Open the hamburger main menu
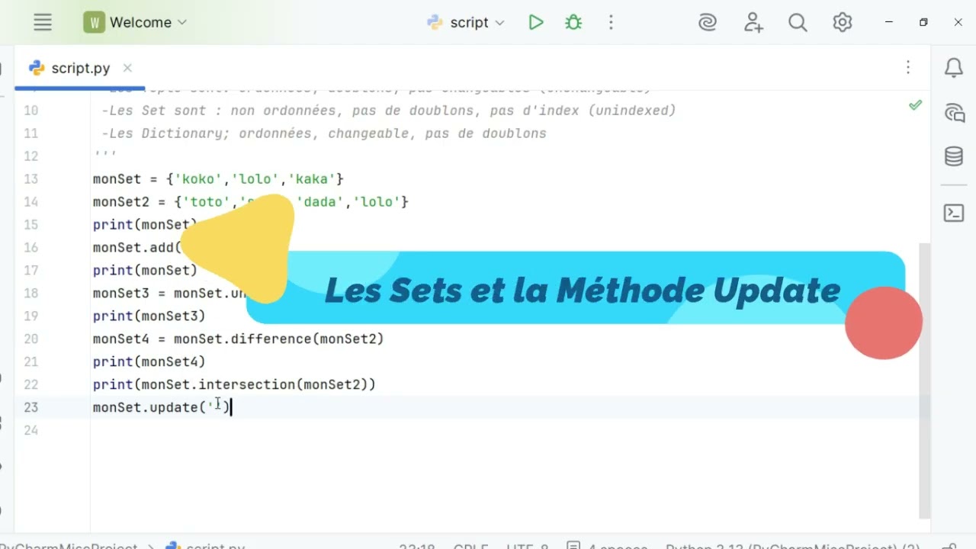 (x=43, y=23)
